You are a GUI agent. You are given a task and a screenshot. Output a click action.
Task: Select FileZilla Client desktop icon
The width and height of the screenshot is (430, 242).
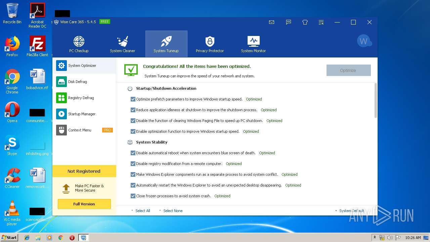pos(37,46)
